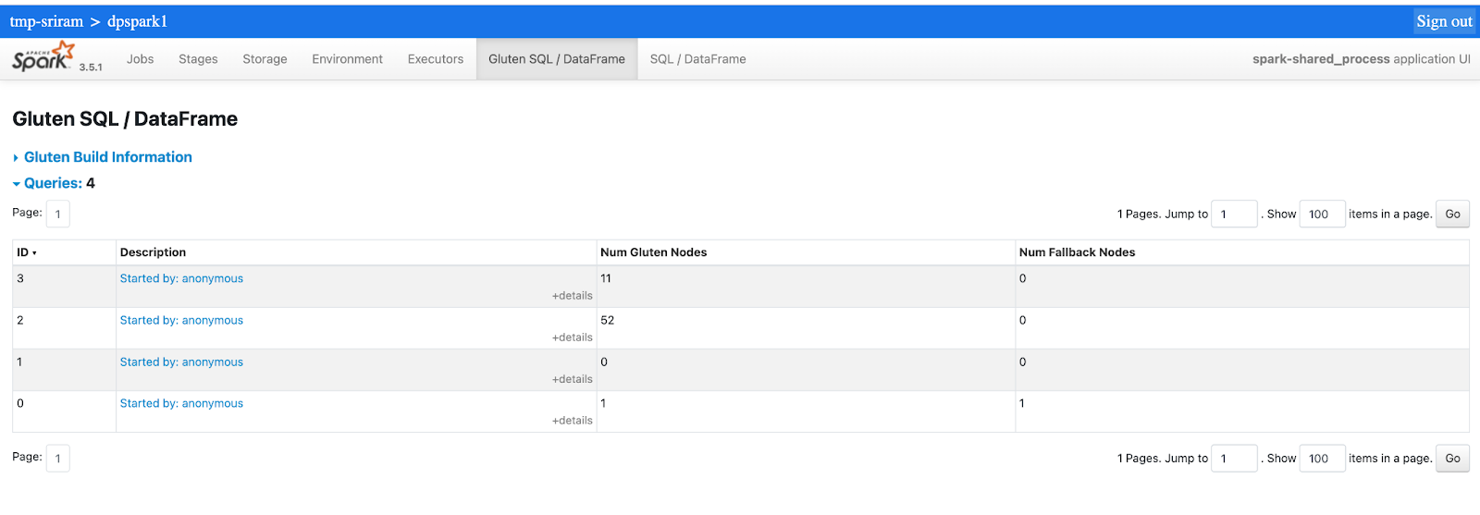Viewport: 1480px width, 515px height.
Task: Open the SQL / DataFrame tab
Action: tap(697, 59)
